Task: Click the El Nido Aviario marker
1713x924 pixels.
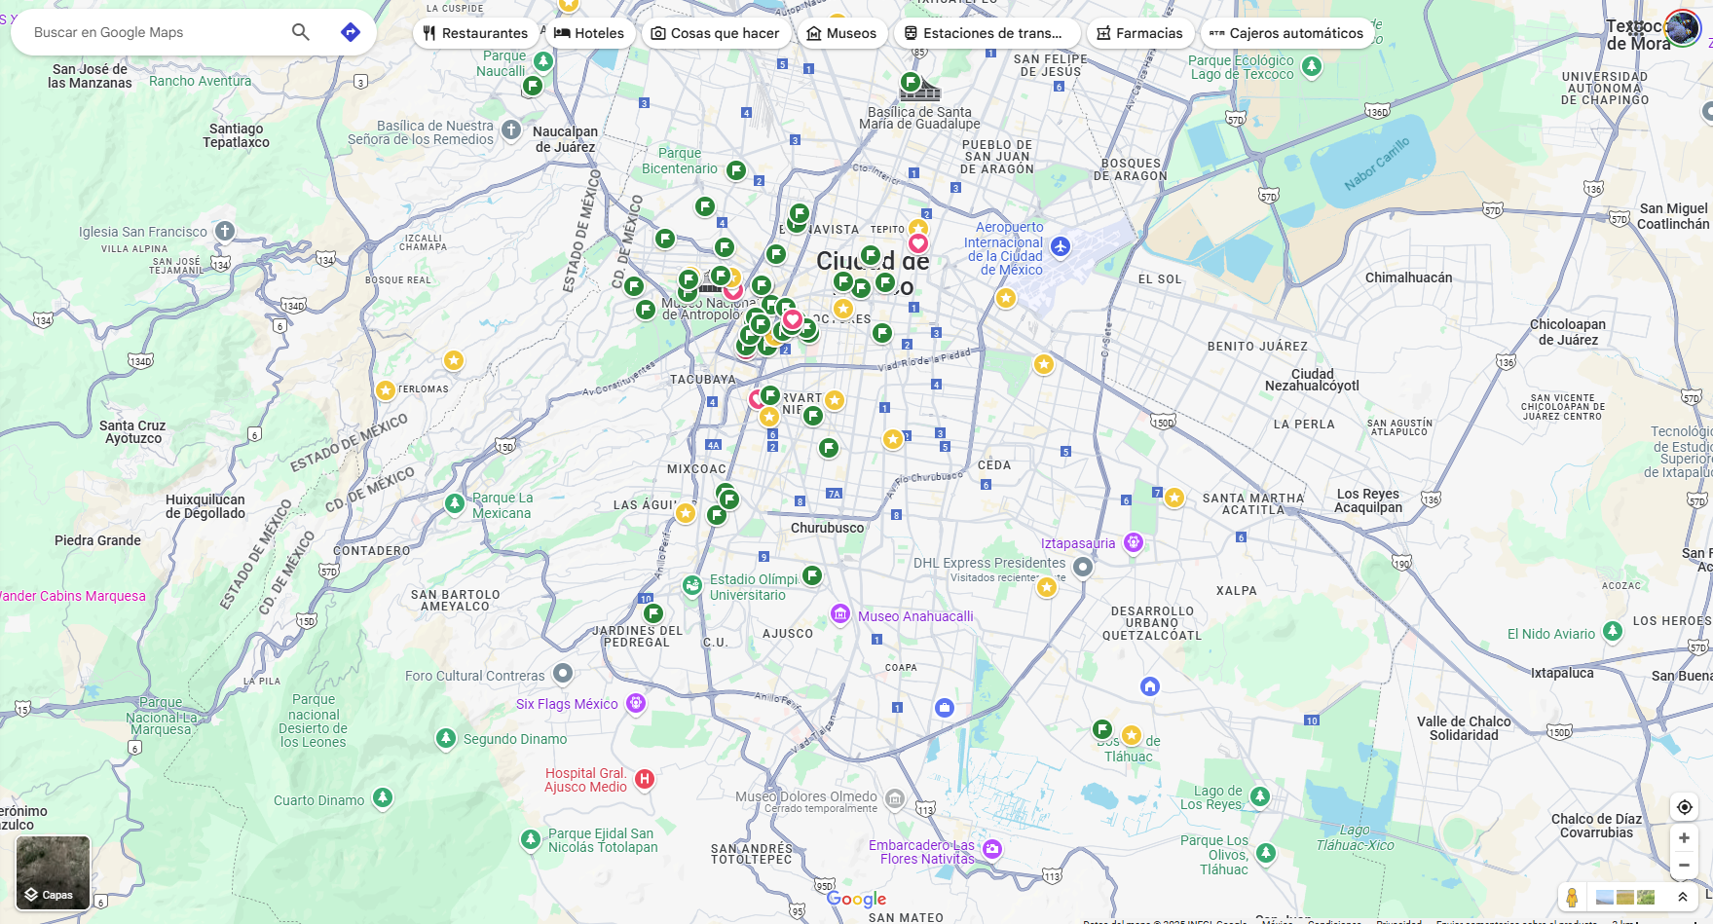Action: pyautogui.click(x=1613, y=631)
